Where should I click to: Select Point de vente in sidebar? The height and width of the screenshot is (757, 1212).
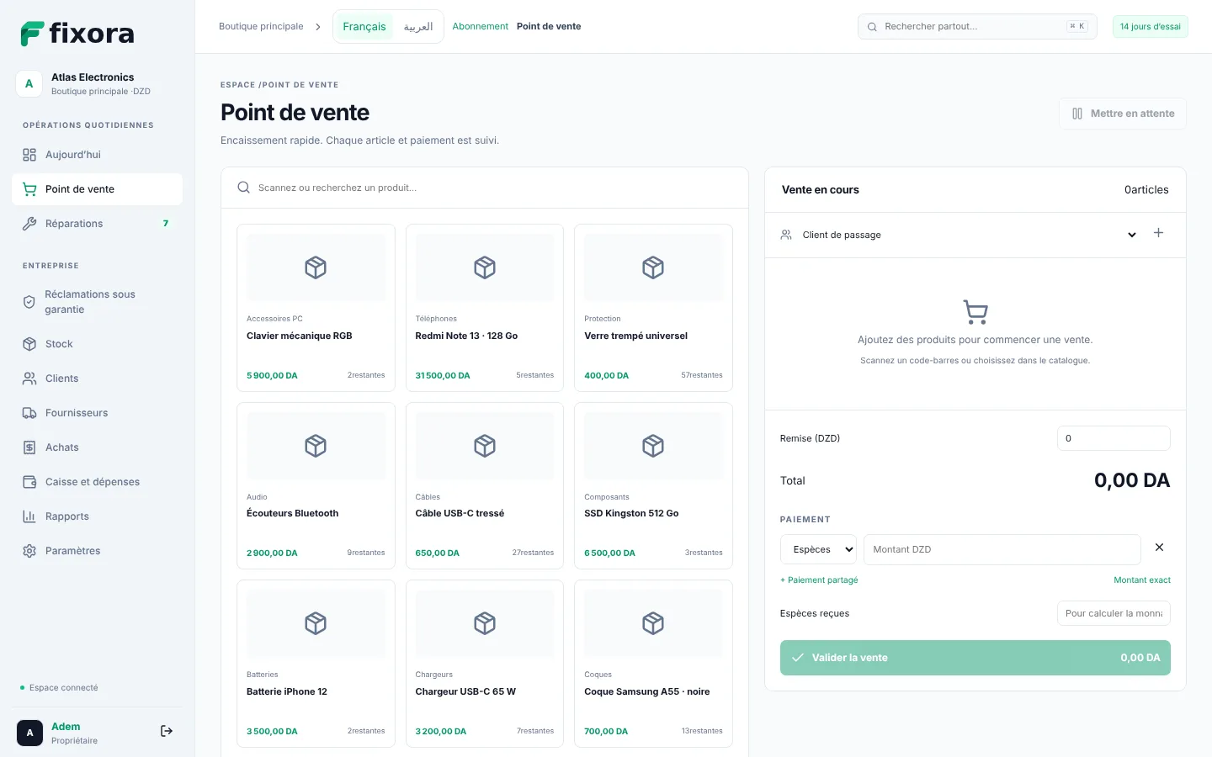pyautogui.click(x=97, y=189)
